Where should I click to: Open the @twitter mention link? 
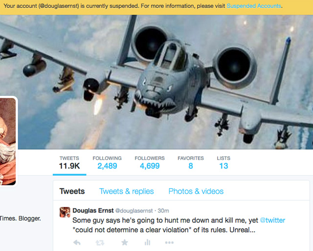(x=272, y=220)
